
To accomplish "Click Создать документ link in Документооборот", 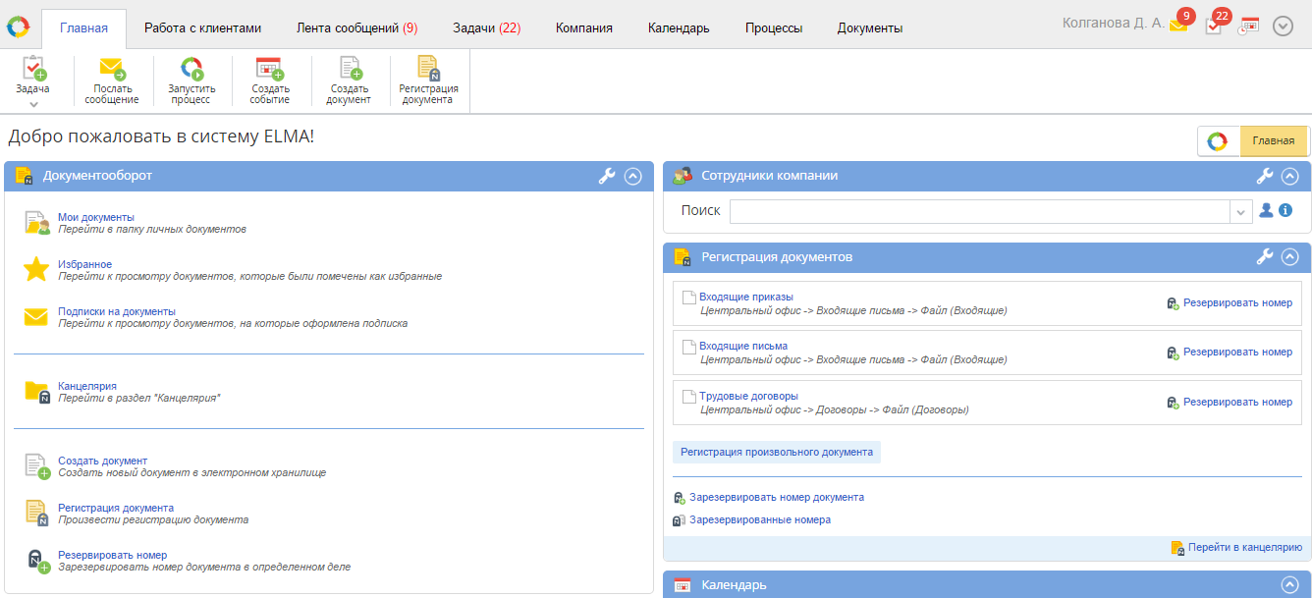I will click(102, 461).
